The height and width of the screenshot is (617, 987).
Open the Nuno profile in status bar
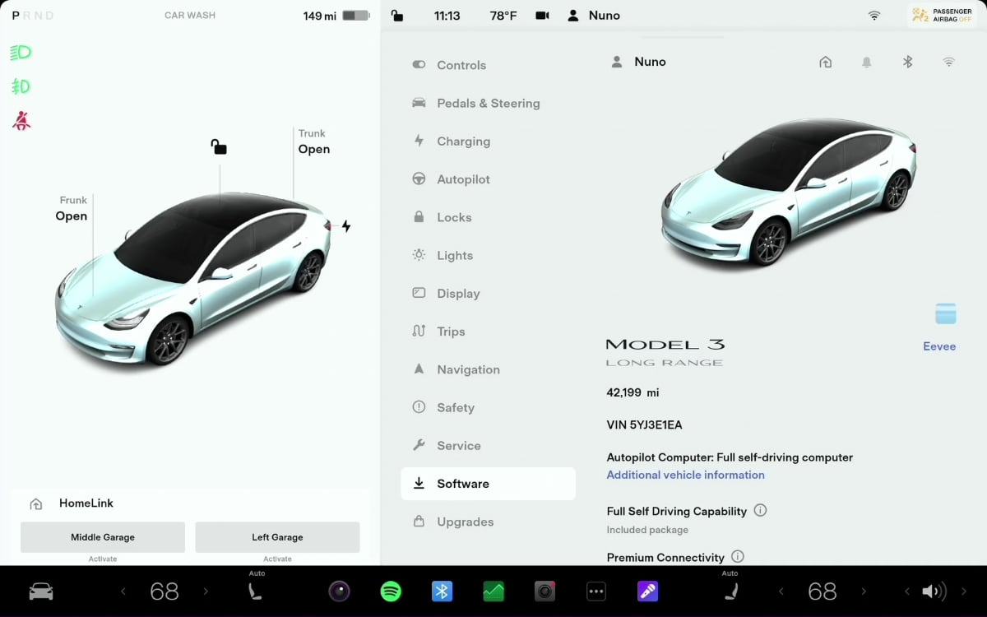[x=594, y=16]
